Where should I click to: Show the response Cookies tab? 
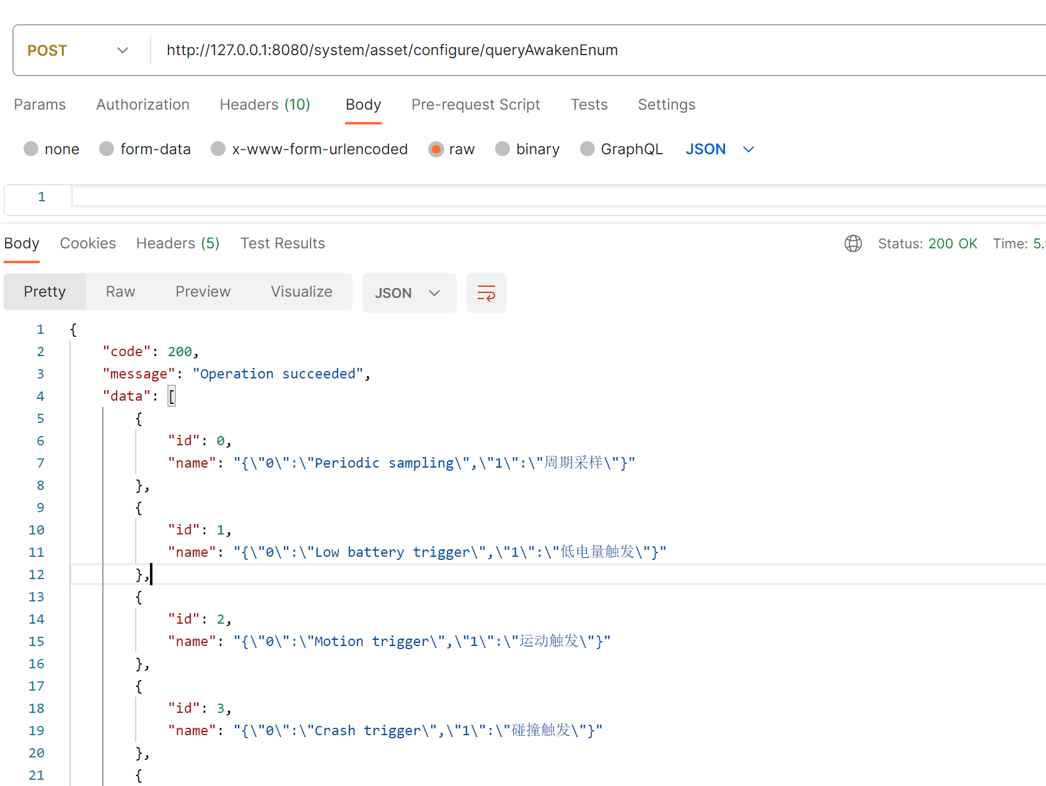click(87, 243)
